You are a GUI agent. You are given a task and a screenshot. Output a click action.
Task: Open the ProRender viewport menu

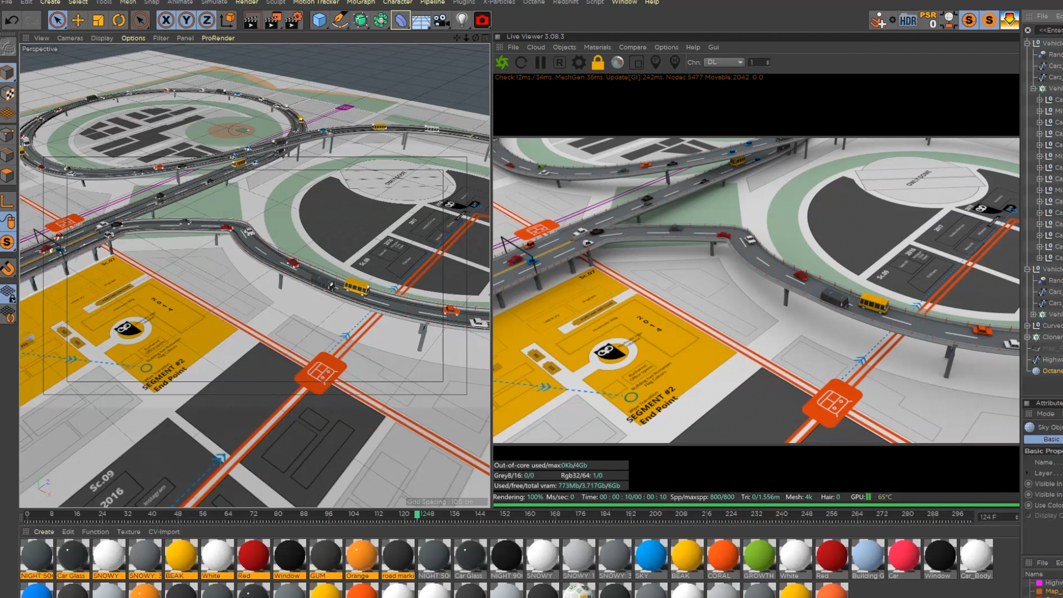tap(218, 38)
